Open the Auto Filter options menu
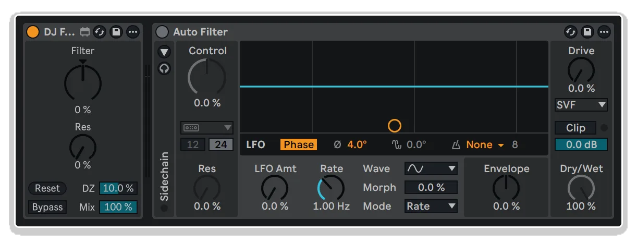The height and width of the screenshot is (242, 637). 604,32
